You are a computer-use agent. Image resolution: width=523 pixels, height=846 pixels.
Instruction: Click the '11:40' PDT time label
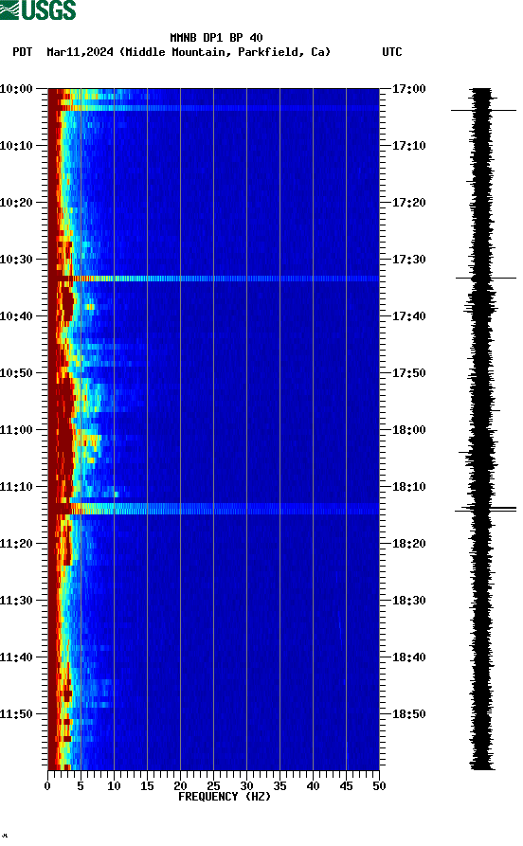[x=16, y=657]
